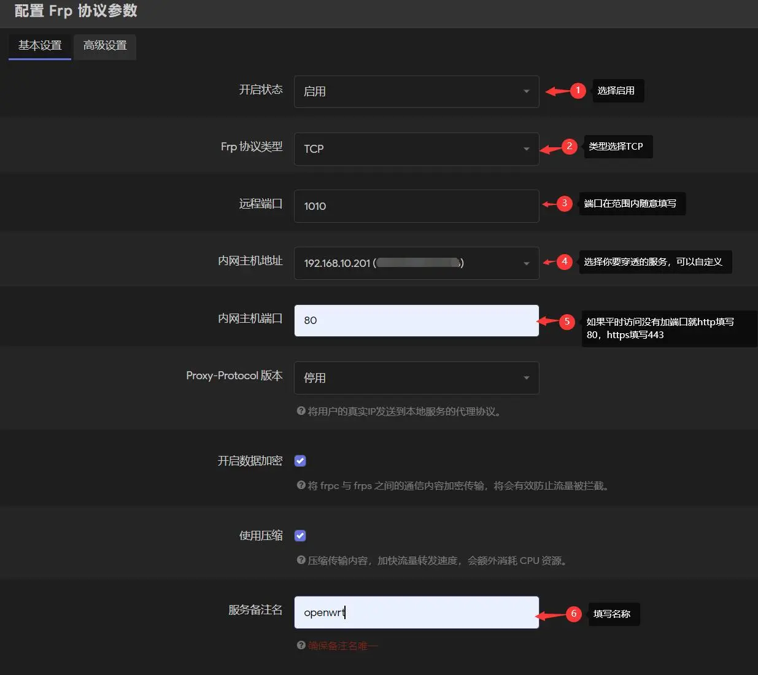This screenshot has width=758, height=675.
Task: Click the 内网主机端口 field containing 80
Action: (416, 320)
